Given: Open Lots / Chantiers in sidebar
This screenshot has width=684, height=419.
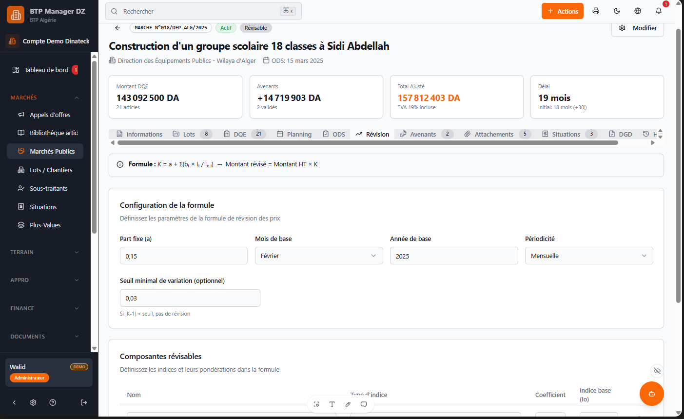Looking at the screenshot, I should (45, 170).
